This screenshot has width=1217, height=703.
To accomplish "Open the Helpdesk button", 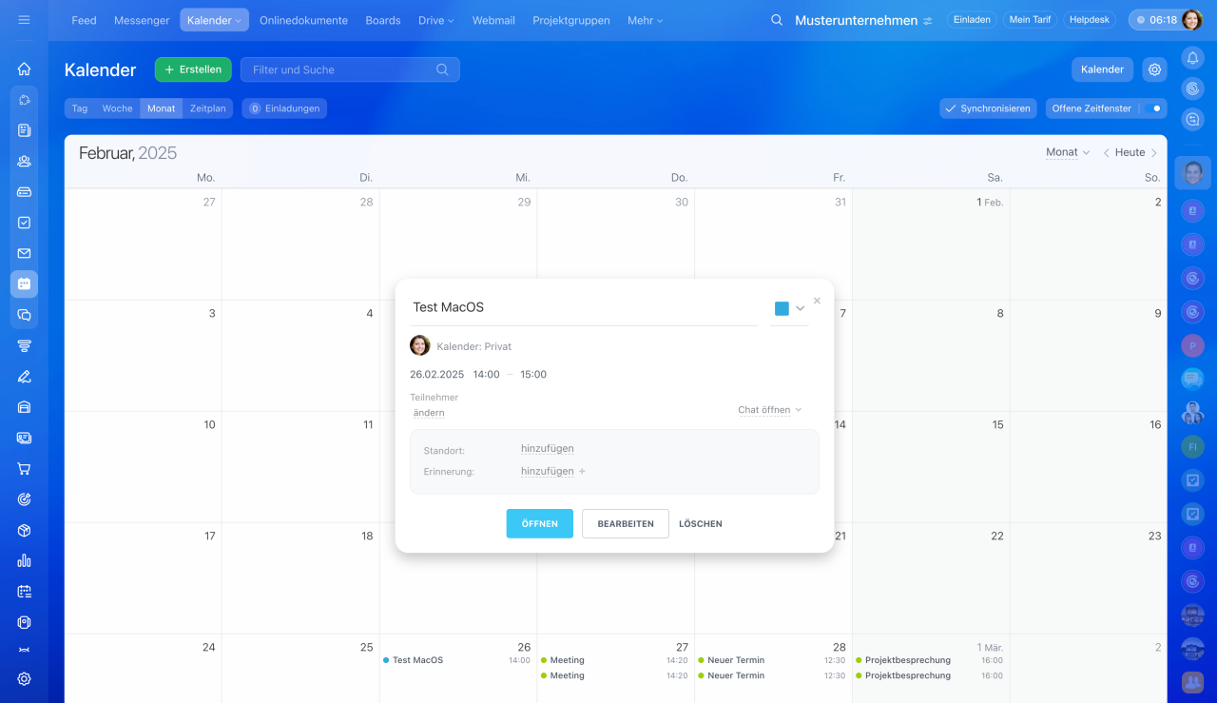I will [1089, 20].
